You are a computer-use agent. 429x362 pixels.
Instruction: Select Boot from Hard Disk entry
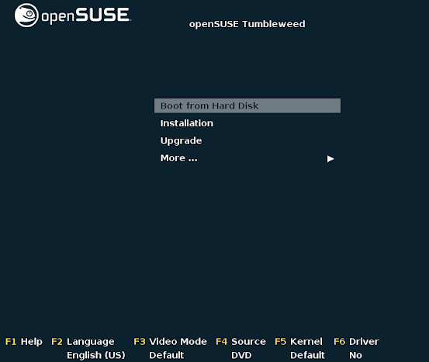(247, 106)
